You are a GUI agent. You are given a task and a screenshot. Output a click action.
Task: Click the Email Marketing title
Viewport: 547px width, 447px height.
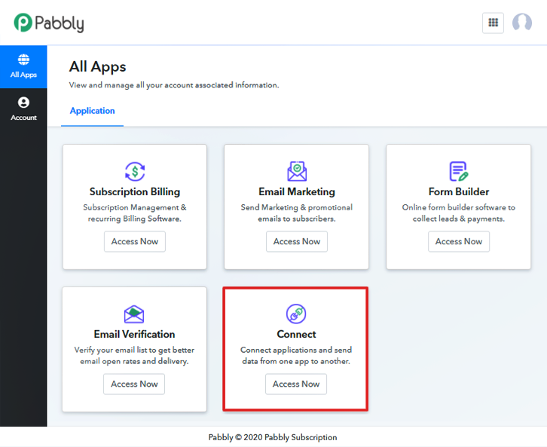[297, 191]
